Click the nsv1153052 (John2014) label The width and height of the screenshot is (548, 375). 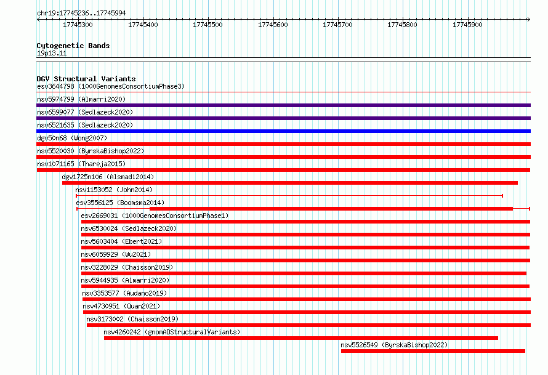click(x=114, y=190)
